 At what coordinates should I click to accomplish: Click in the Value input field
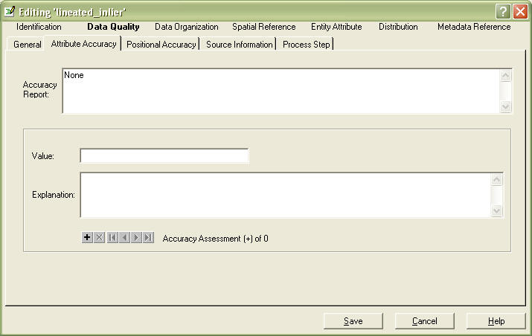(x=164, y=156)
